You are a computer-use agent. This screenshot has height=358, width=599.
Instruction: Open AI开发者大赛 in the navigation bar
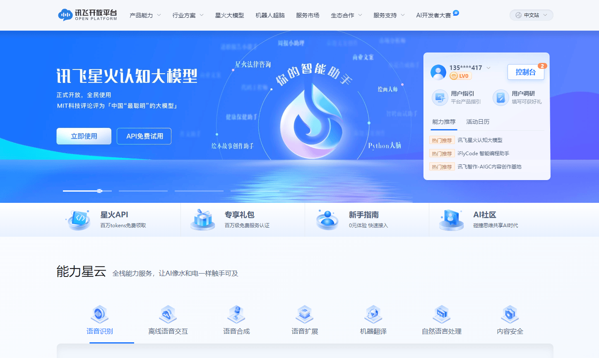(433, 15)
